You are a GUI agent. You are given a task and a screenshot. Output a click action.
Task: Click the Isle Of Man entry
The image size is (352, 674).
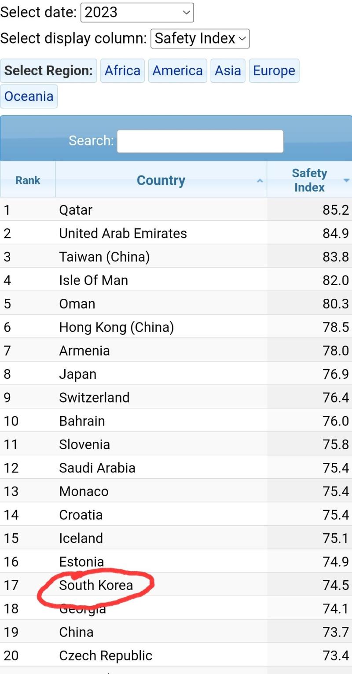click(x=94, y=280)
